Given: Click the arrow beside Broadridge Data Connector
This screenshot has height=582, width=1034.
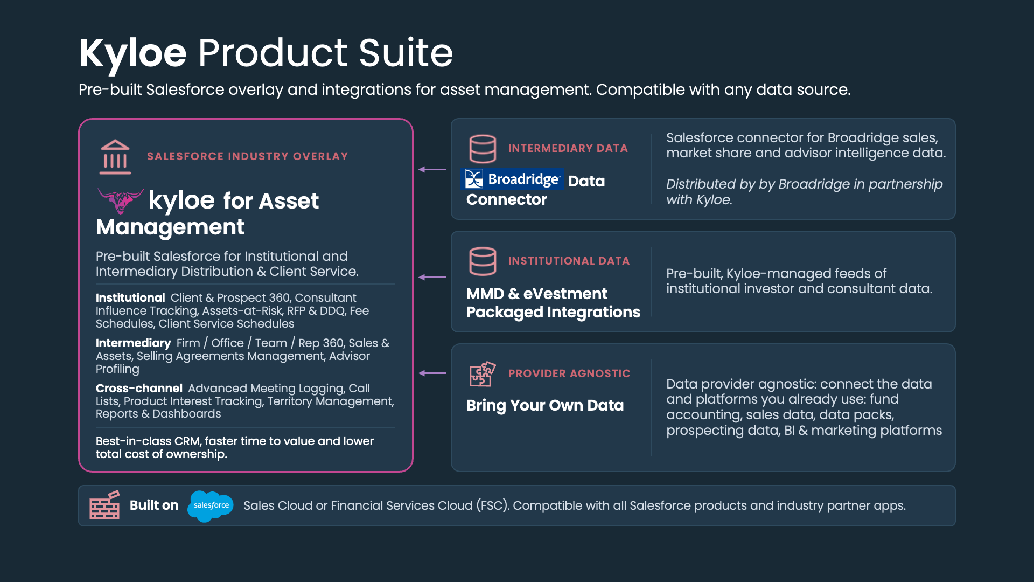Looking at the screenshot, I should tap(432, 169).
